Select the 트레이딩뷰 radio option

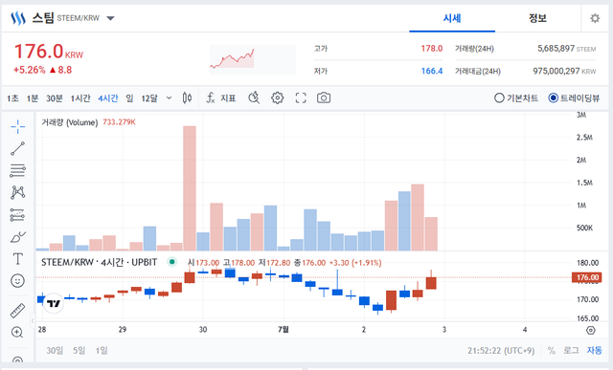(x=574, y=98)
